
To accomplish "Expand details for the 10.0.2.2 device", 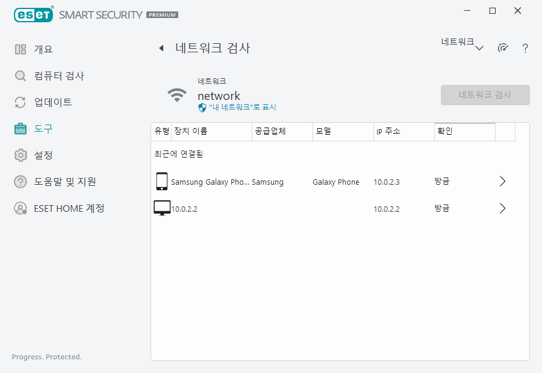I will click(503, 208).
